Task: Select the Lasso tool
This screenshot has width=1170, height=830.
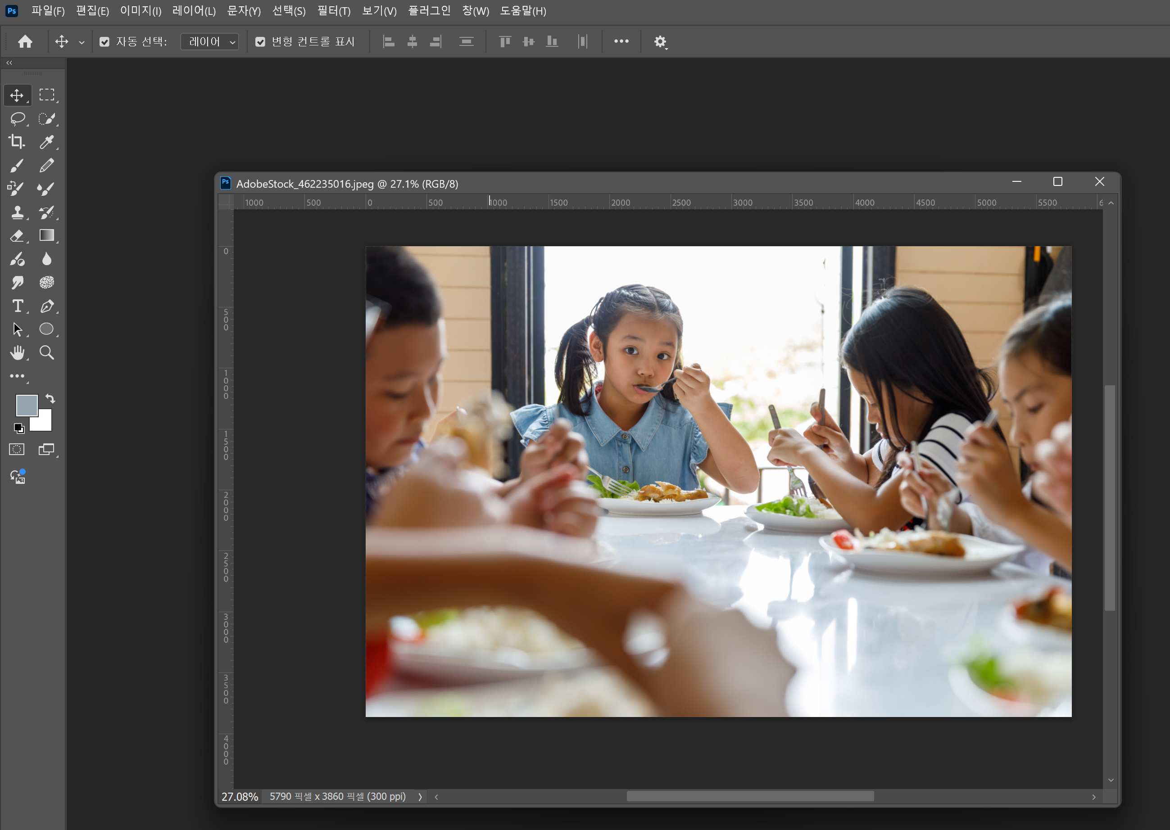Action: pos(18,118)
